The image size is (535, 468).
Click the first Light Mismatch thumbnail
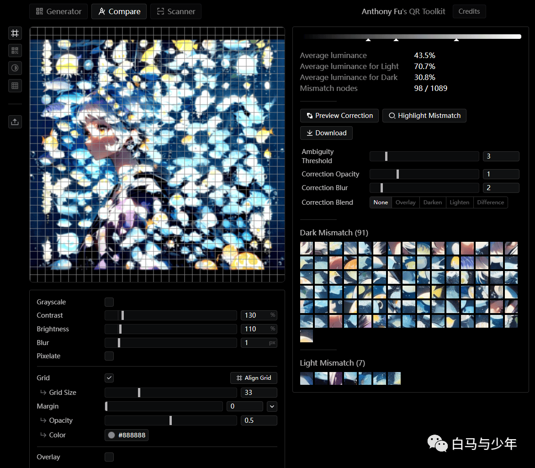coord(307,378)
